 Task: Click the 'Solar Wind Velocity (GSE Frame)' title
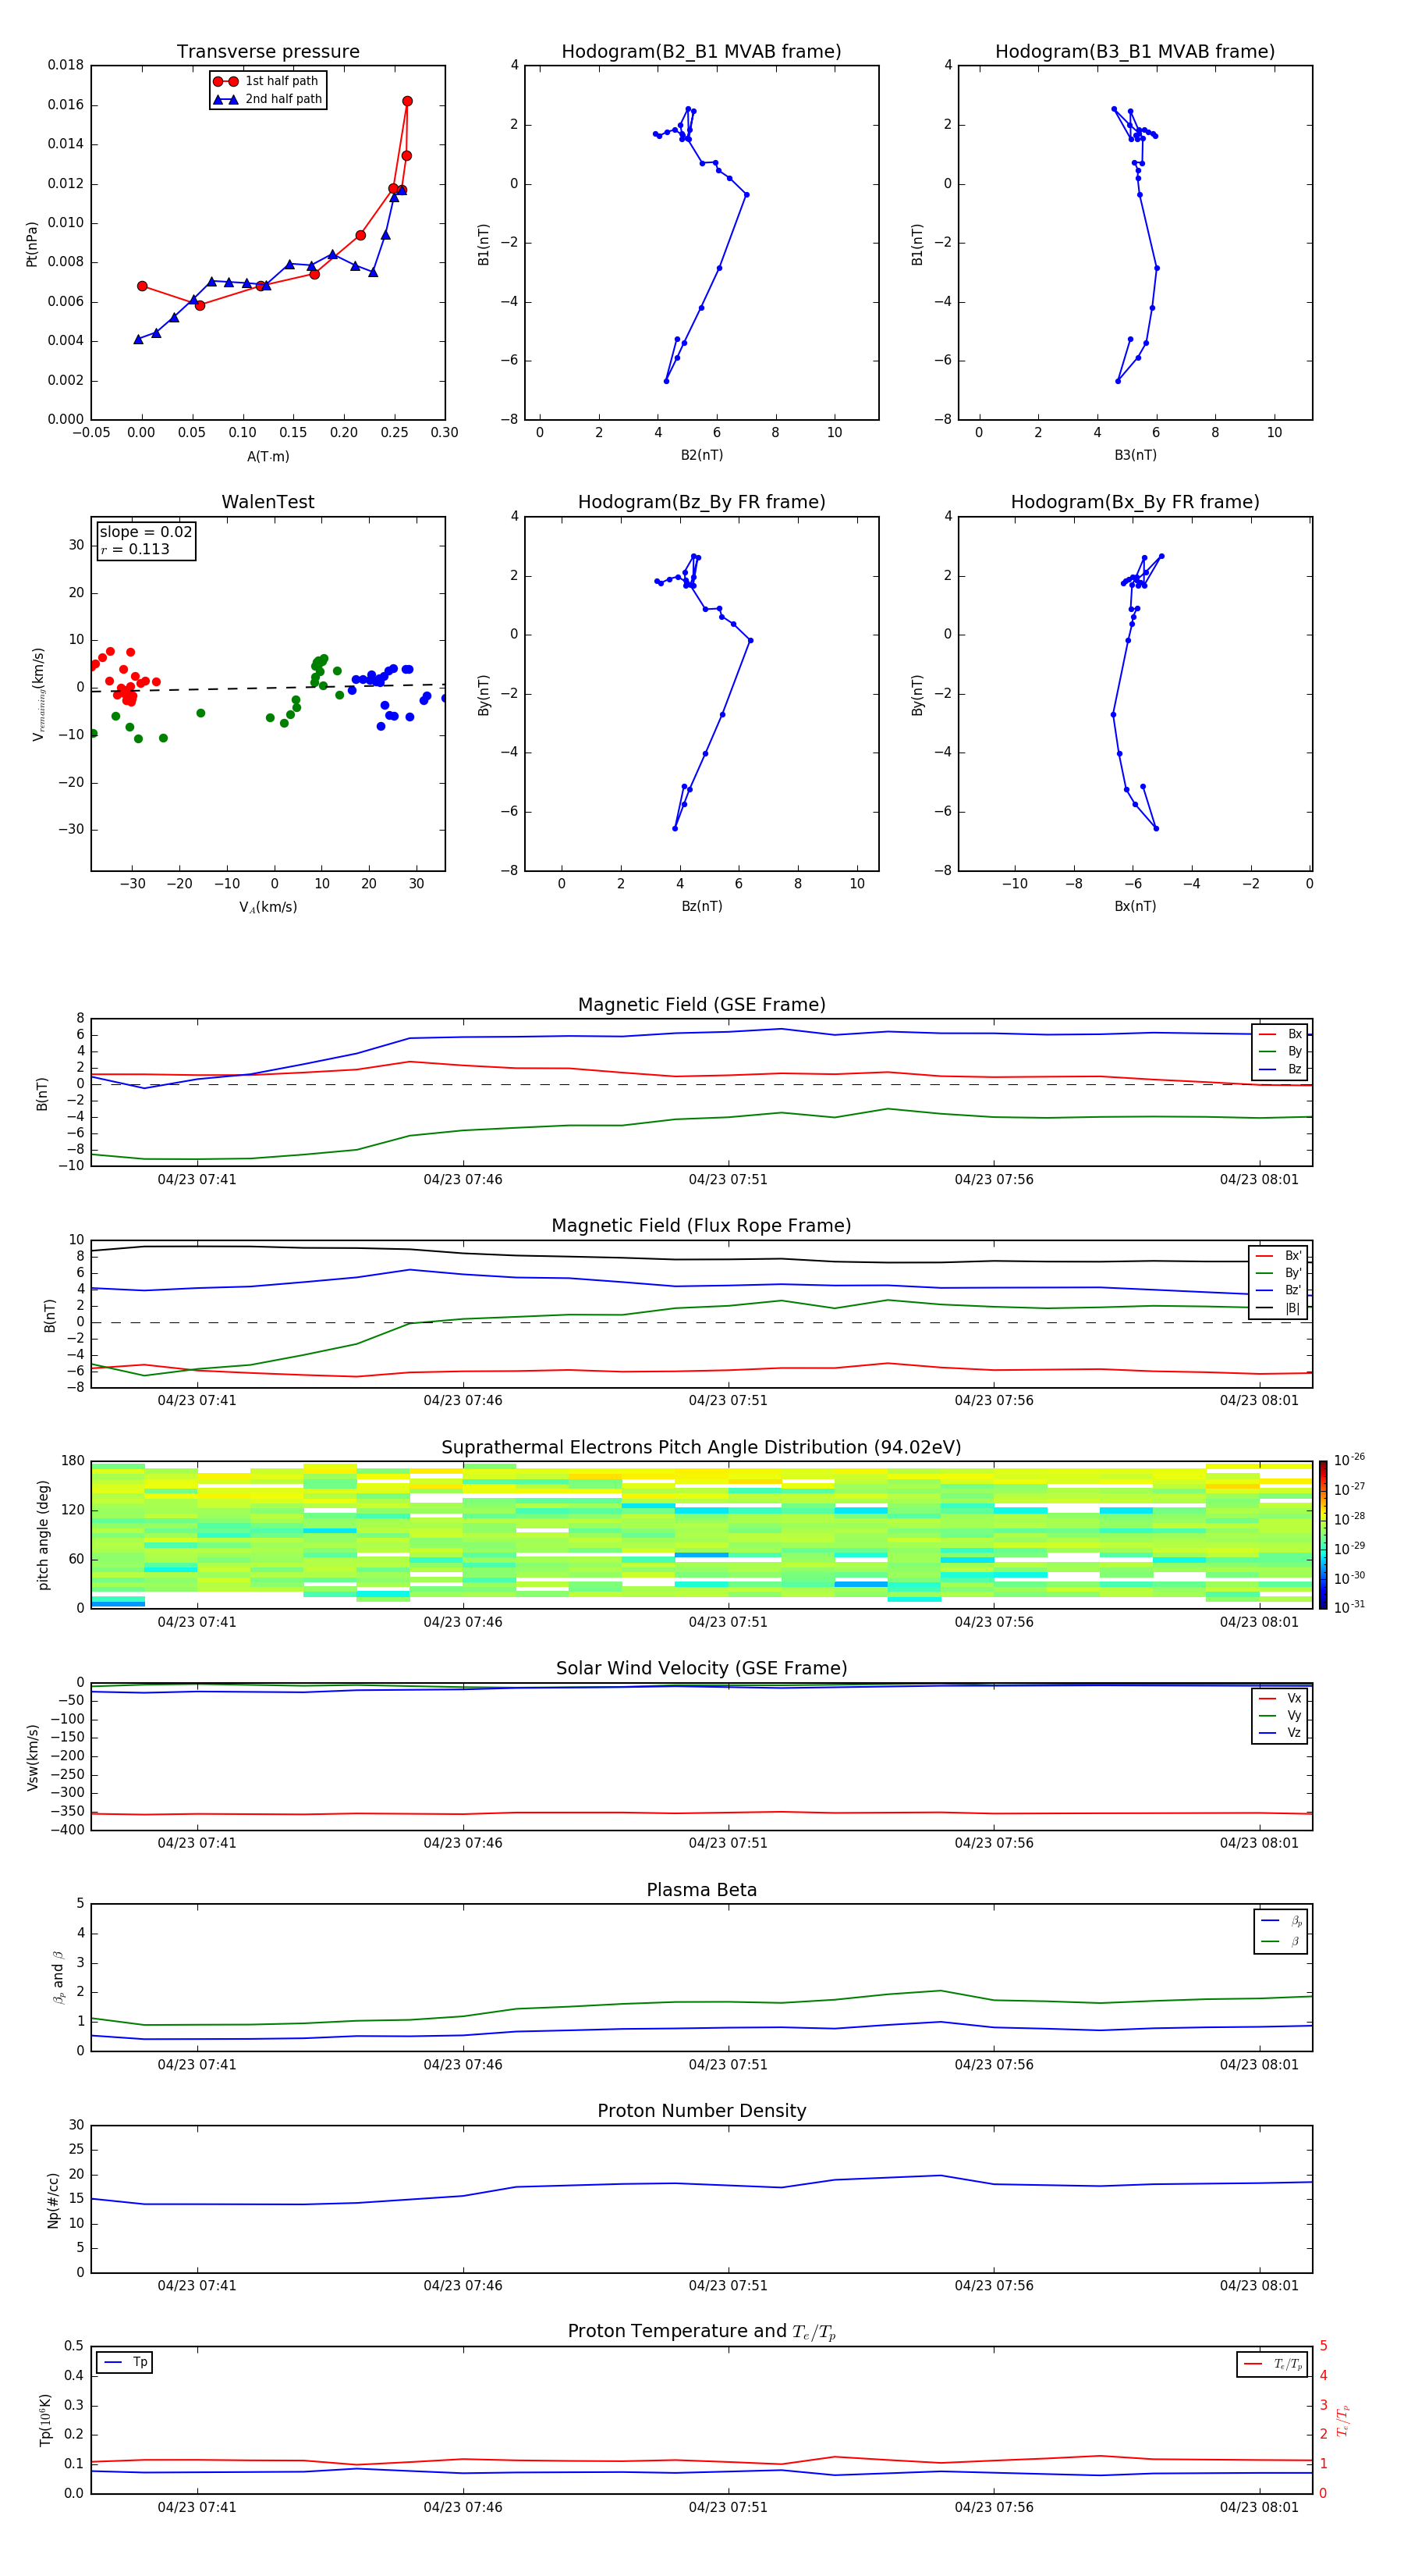pyautogui.click(x=701, y=1668)
